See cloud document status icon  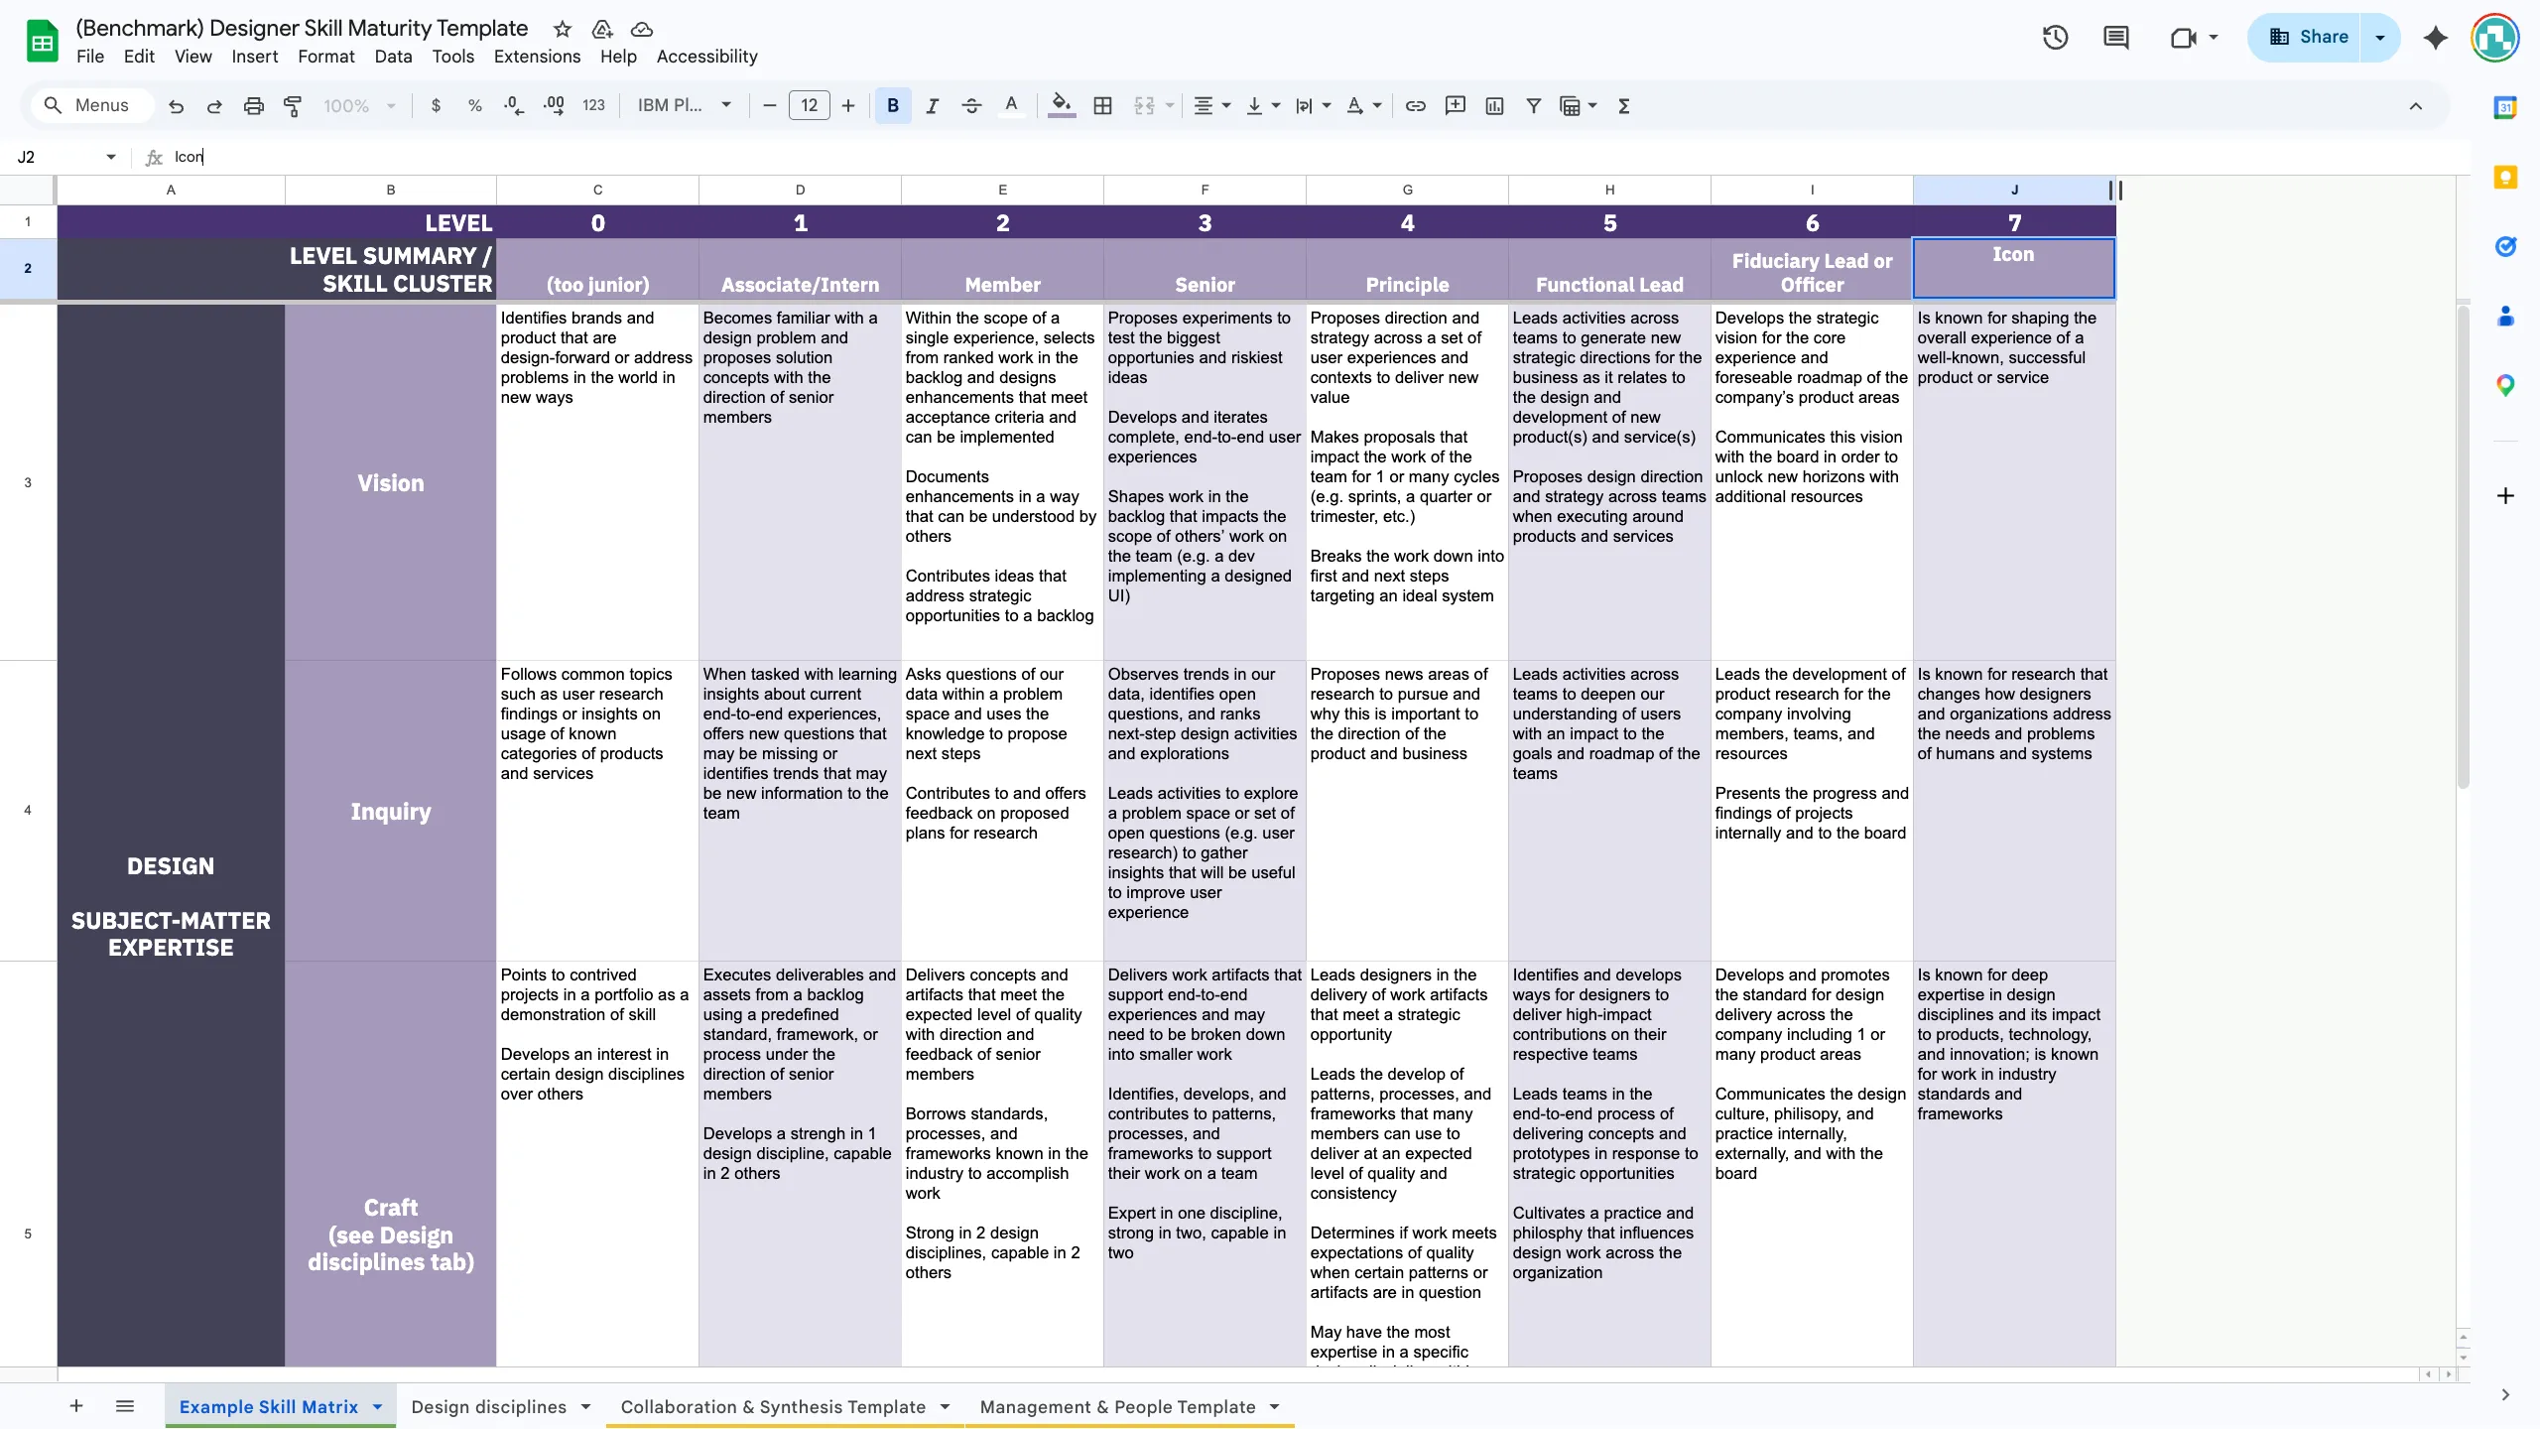coord(642,29)
